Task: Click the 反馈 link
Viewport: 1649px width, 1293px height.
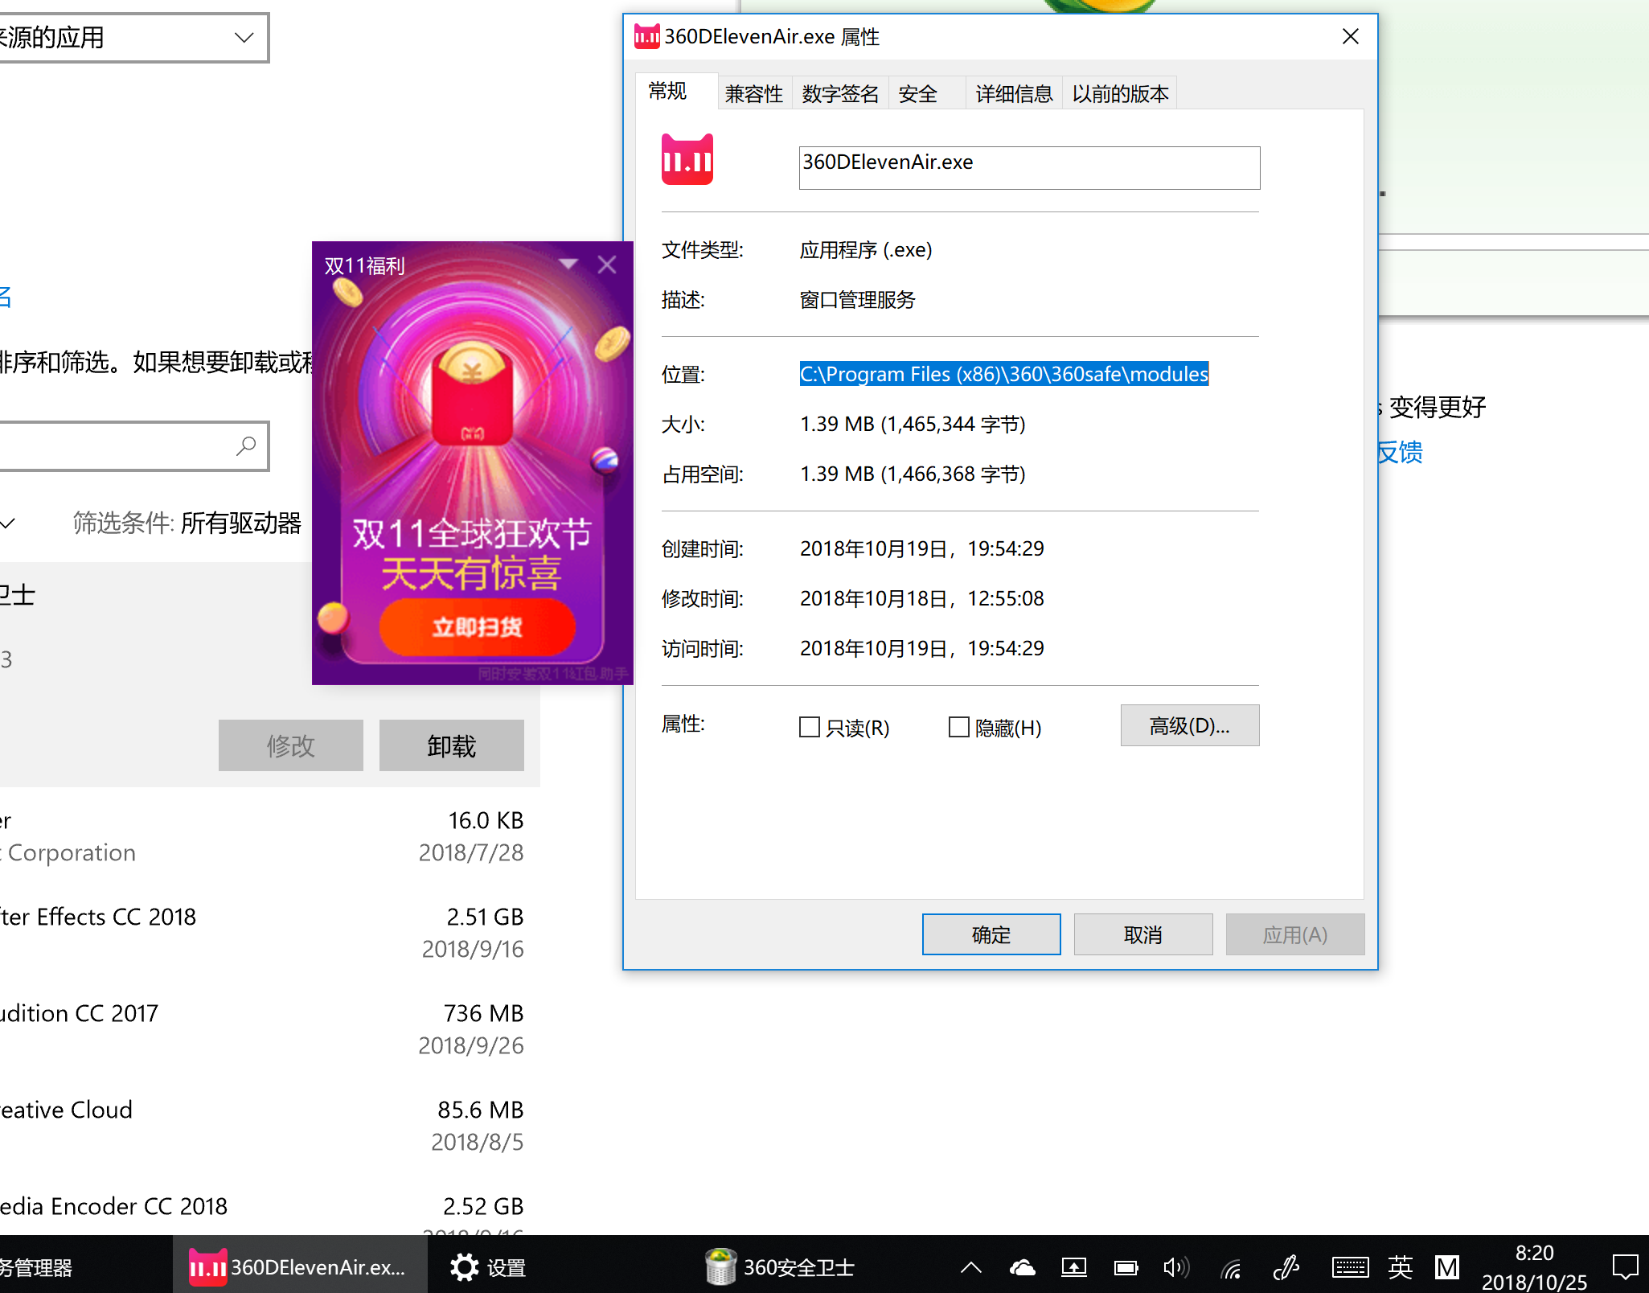Action: [x=1400, y=452]
